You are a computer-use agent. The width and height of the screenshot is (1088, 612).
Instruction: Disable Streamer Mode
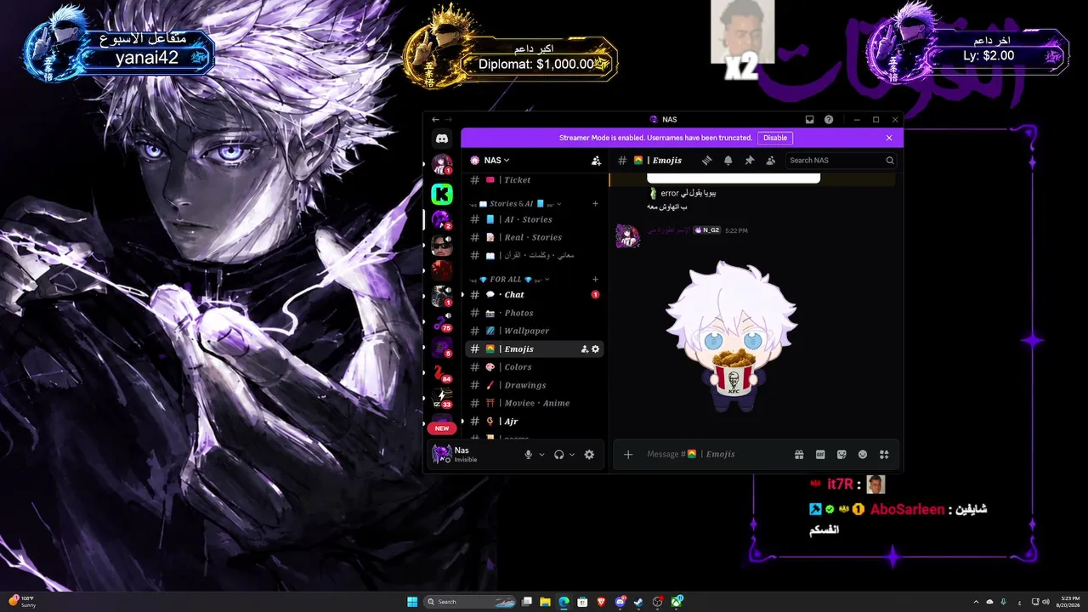point(775,138)
